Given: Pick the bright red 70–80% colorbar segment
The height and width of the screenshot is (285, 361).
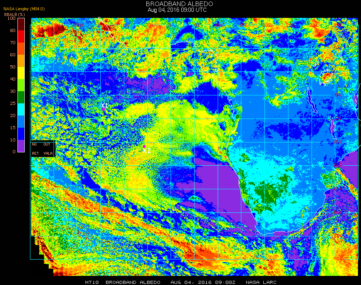Looking at the screenshot, I should click(x=21, y=36).
